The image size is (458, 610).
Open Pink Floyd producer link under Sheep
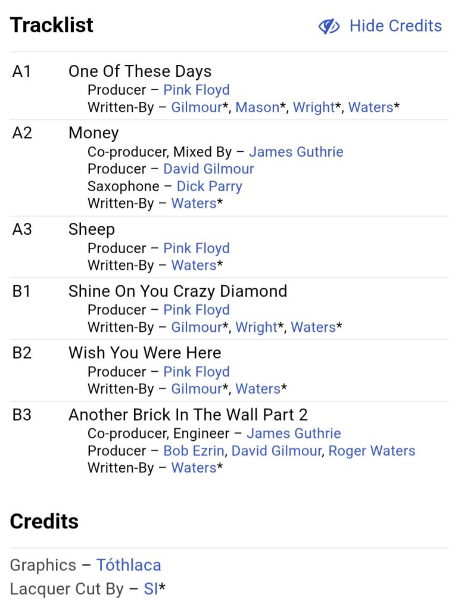coord(197,248)
